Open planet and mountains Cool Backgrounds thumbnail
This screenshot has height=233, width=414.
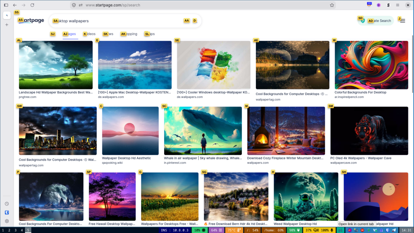click(51, 197)
